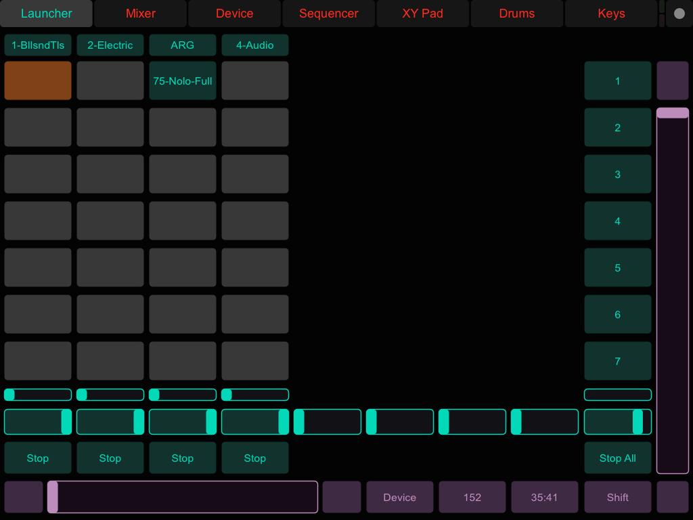Stop the ARG track
The image size is (693, 520).
[183, 458]
